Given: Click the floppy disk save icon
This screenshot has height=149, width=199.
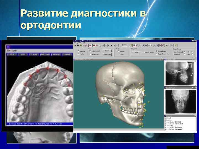Looking at the screenshot, I should (x=78, y=46).
